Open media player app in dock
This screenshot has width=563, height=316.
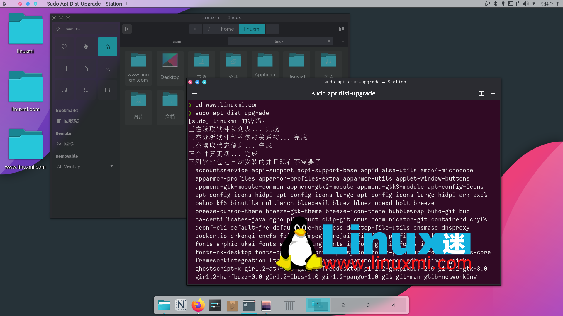click(232, 305)
